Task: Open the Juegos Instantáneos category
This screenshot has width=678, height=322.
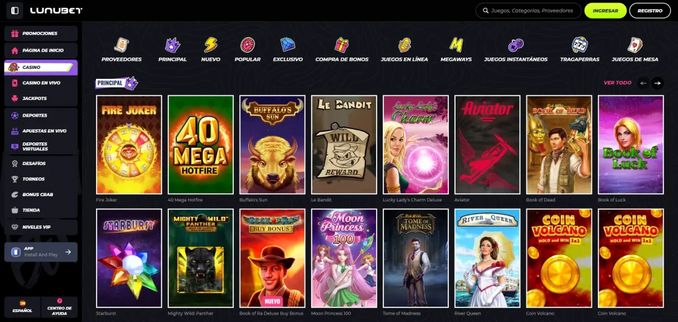Action: click(x=516, y=45)
